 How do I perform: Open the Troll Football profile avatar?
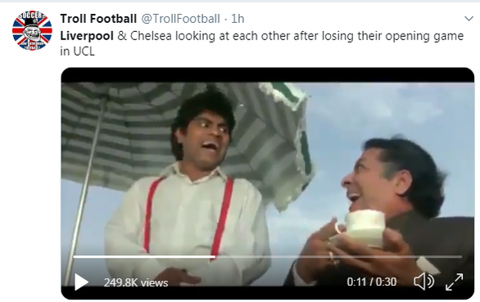[x=32, y=30]
